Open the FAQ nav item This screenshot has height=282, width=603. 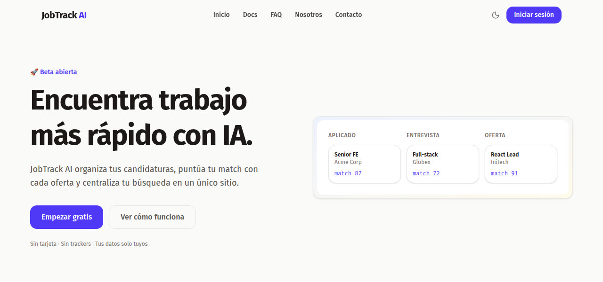coord(276,15)
